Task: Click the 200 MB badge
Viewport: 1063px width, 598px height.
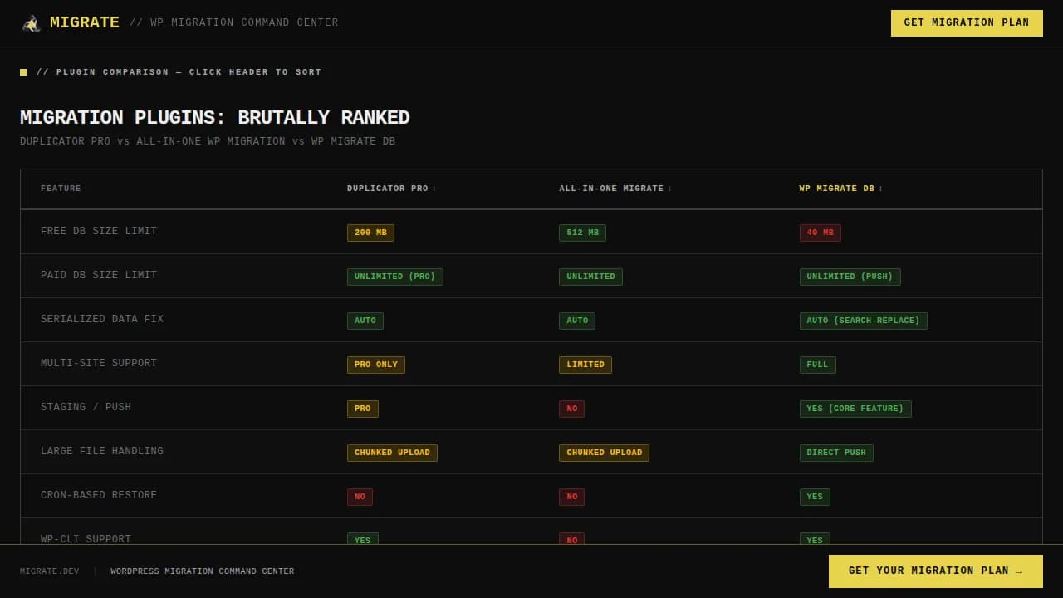Action: 370,233
